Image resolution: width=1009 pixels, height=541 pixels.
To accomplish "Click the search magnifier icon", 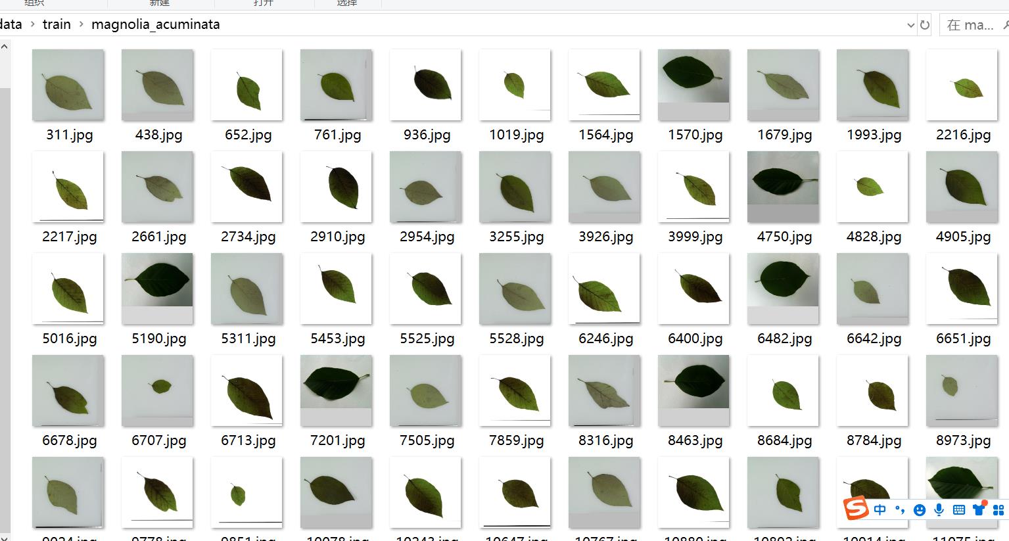I will tap(1006, 25).
